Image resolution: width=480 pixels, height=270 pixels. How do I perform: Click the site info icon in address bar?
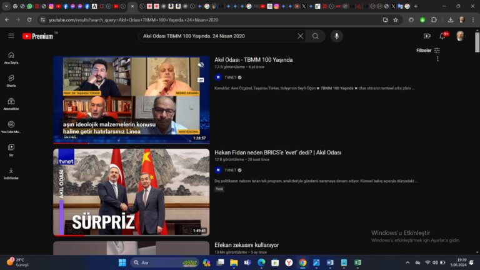coord(43,20)
